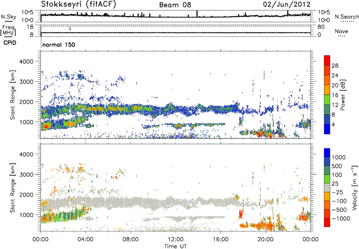Click the '20:00' time axis label

(x=265, y=240)
